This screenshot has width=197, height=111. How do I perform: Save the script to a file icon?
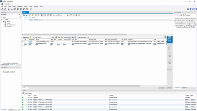click(27, 15)
